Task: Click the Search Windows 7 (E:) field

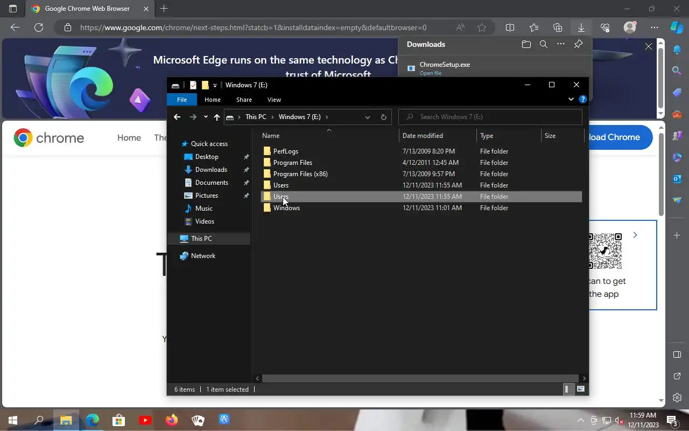Action: tap(490, 117)
